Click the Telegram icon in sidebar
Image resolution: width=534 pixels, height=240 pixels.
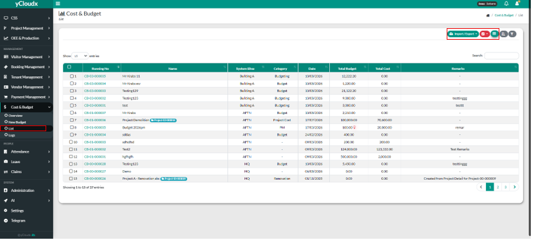(5, 221)
